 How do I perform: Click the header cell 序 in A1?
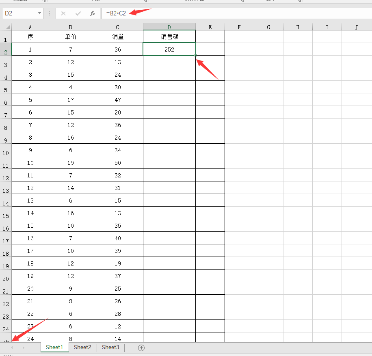point(30,37)
